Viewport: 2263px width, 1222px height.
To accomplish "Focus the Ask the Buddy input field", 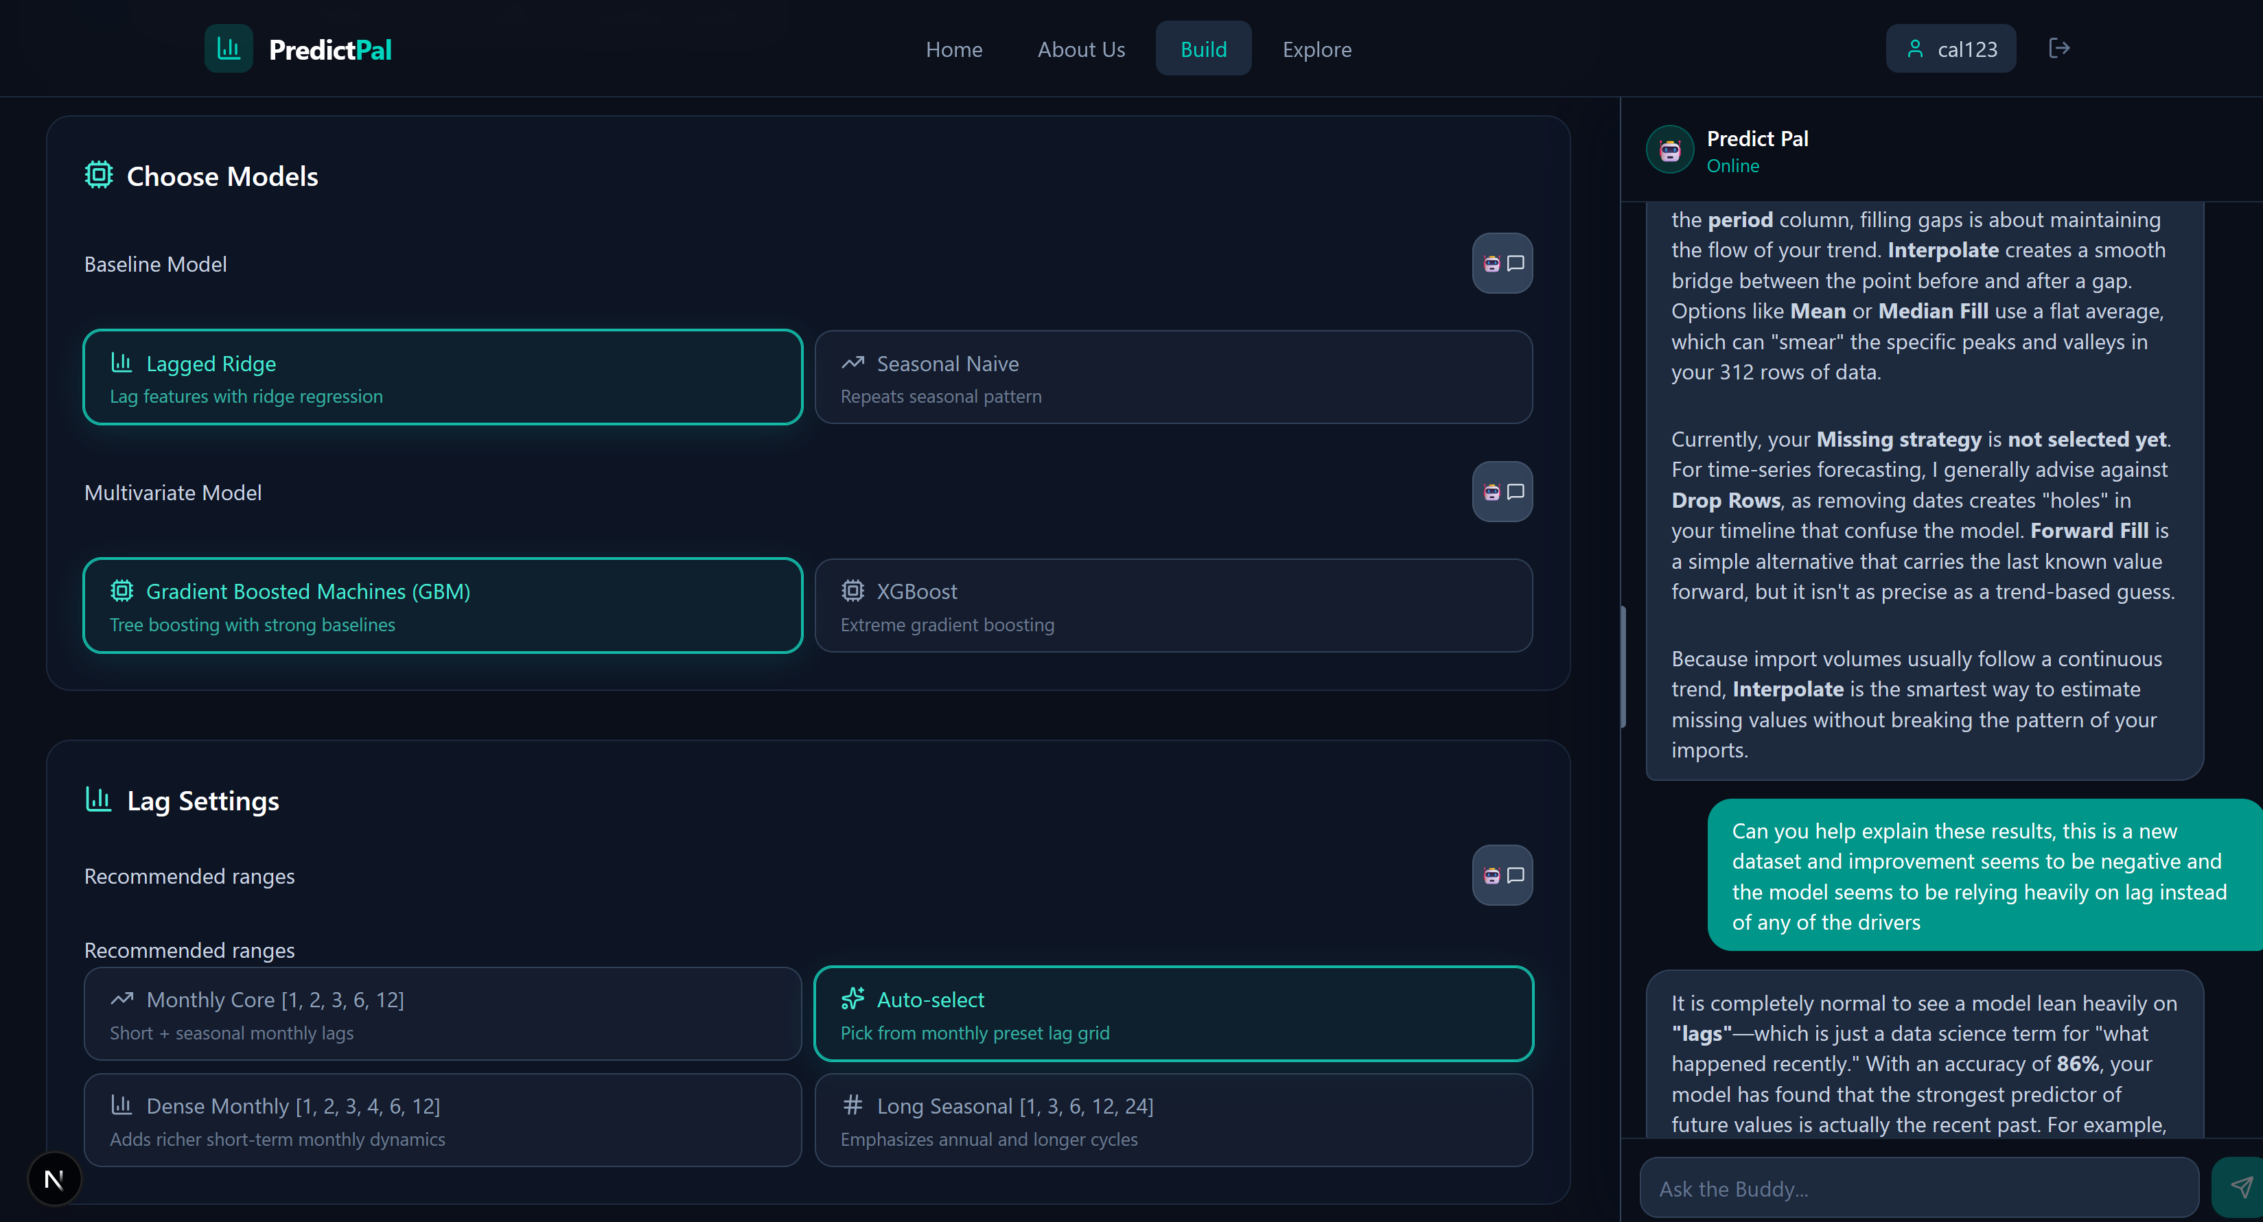I will 1918,1188.
